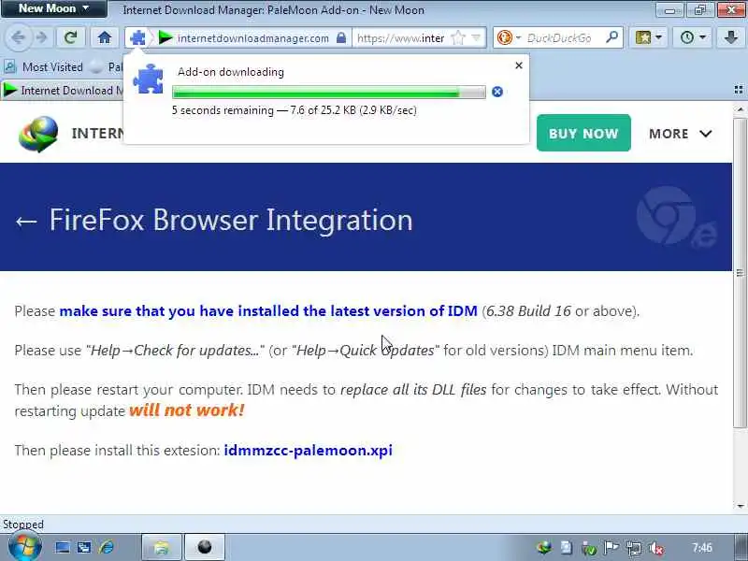Click the muted volume tray icon
Screen dimensions: 748x561
click(x=656, y=549)
